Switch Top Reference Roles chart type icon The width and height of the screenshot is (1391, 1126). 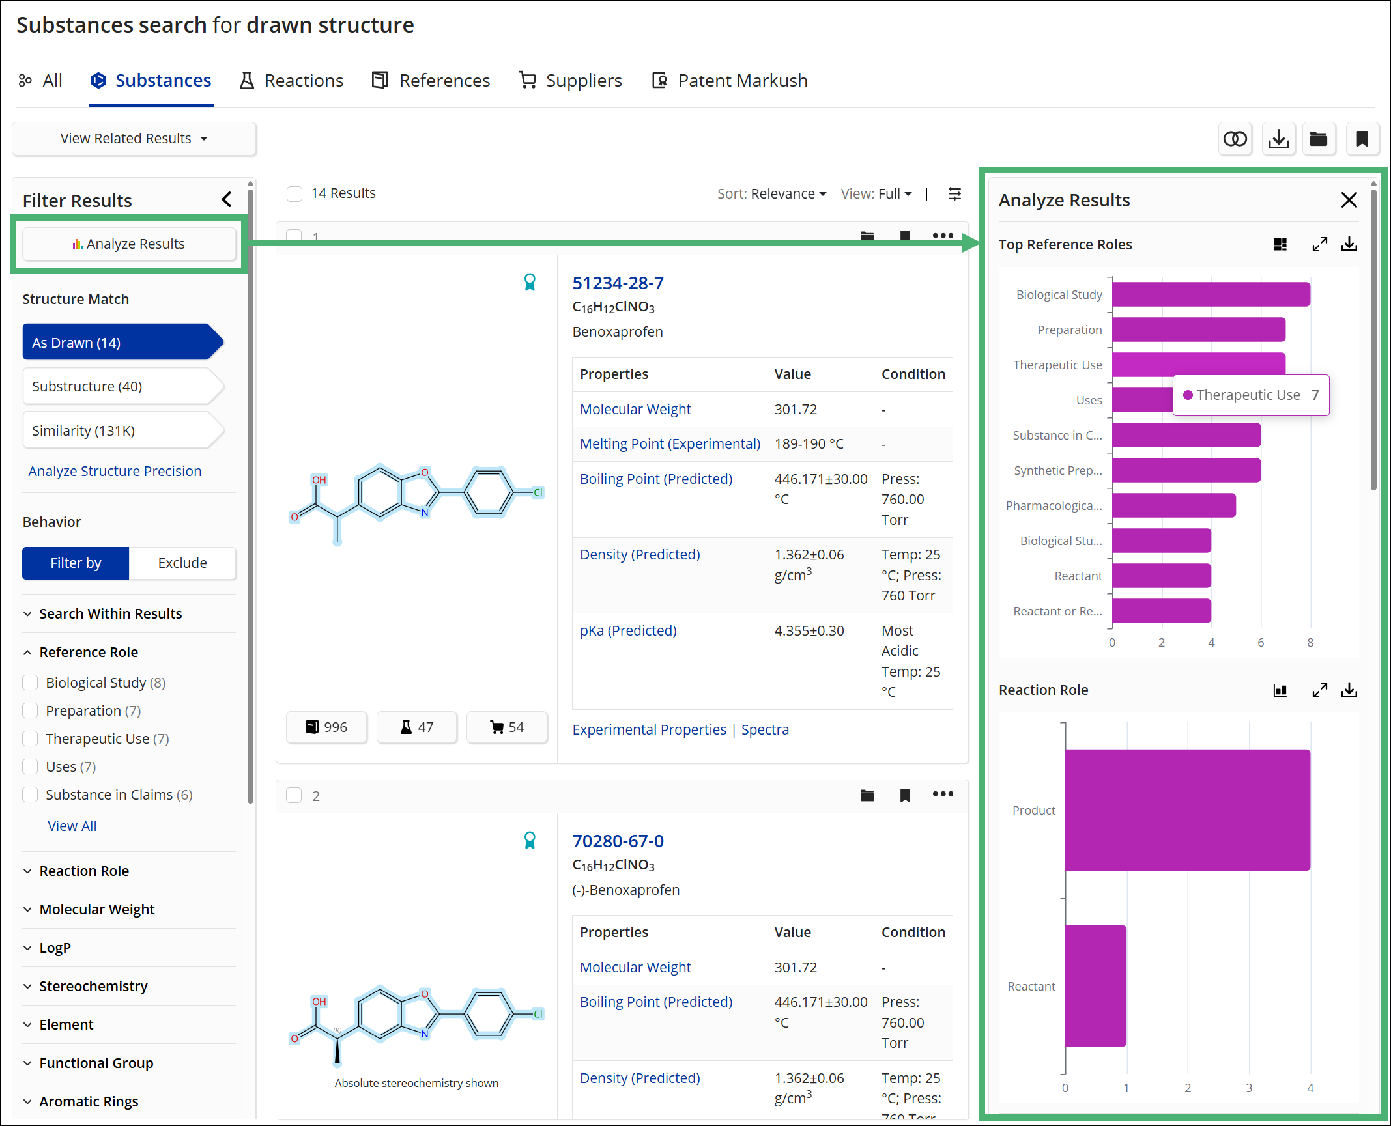click(1280, 244)
